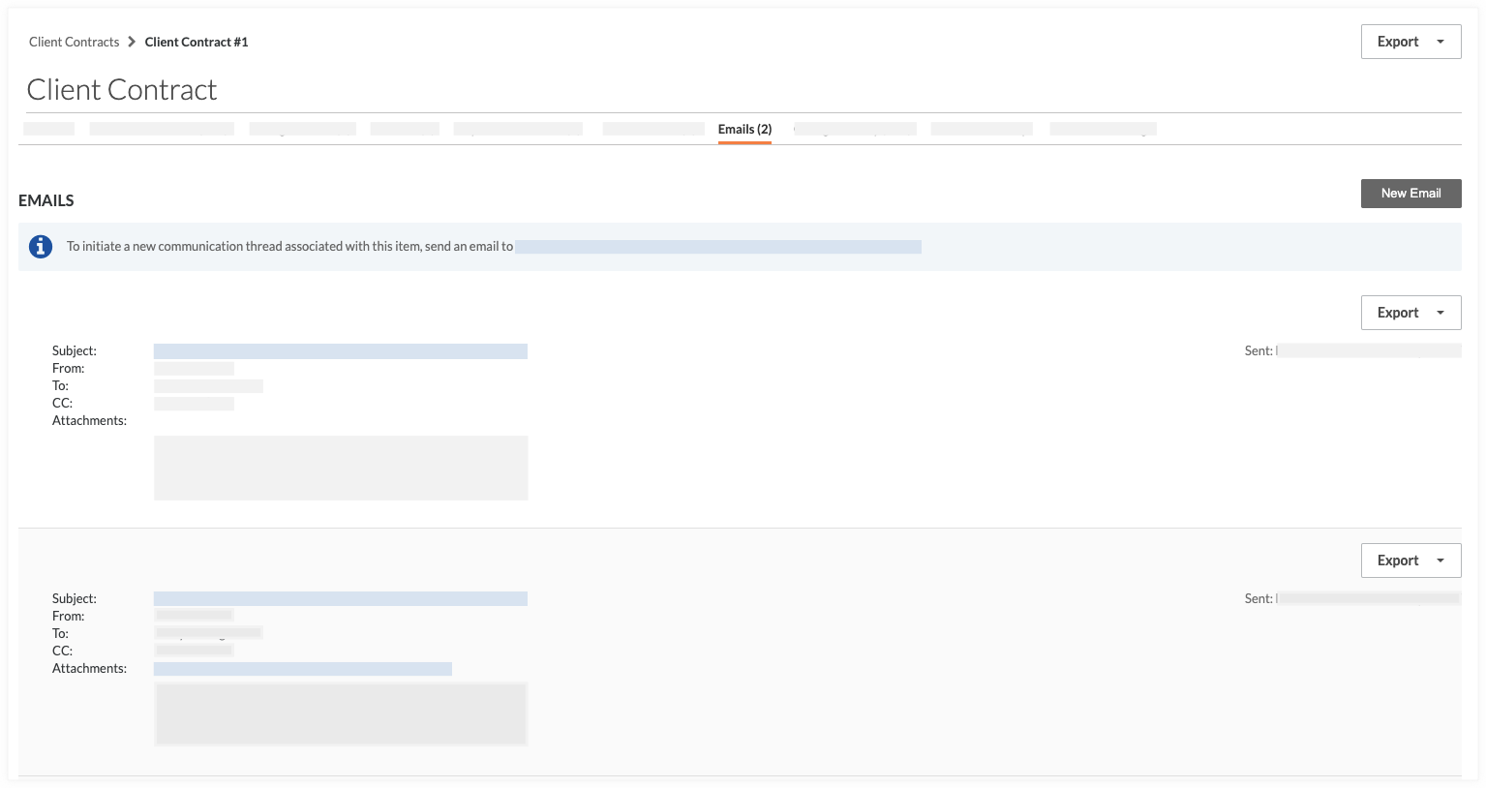Click the EMAILS section heading

[46, 200]
